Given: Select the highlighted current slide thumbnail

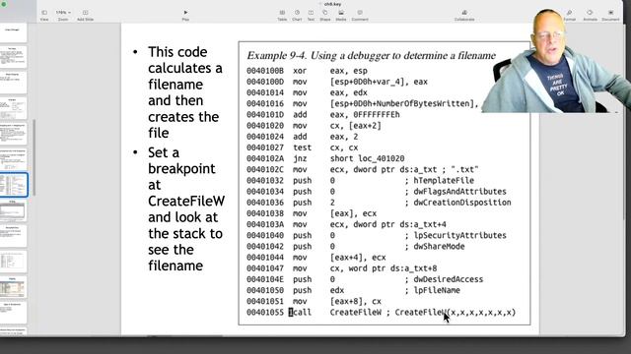Looking at the screenshot, I should pyautogui.click(x=13, y=185).
